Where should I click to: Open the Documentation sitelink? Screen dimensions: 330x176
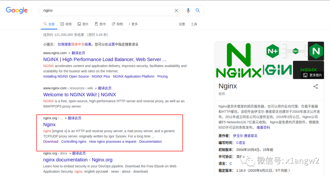(x=150, y=142)
